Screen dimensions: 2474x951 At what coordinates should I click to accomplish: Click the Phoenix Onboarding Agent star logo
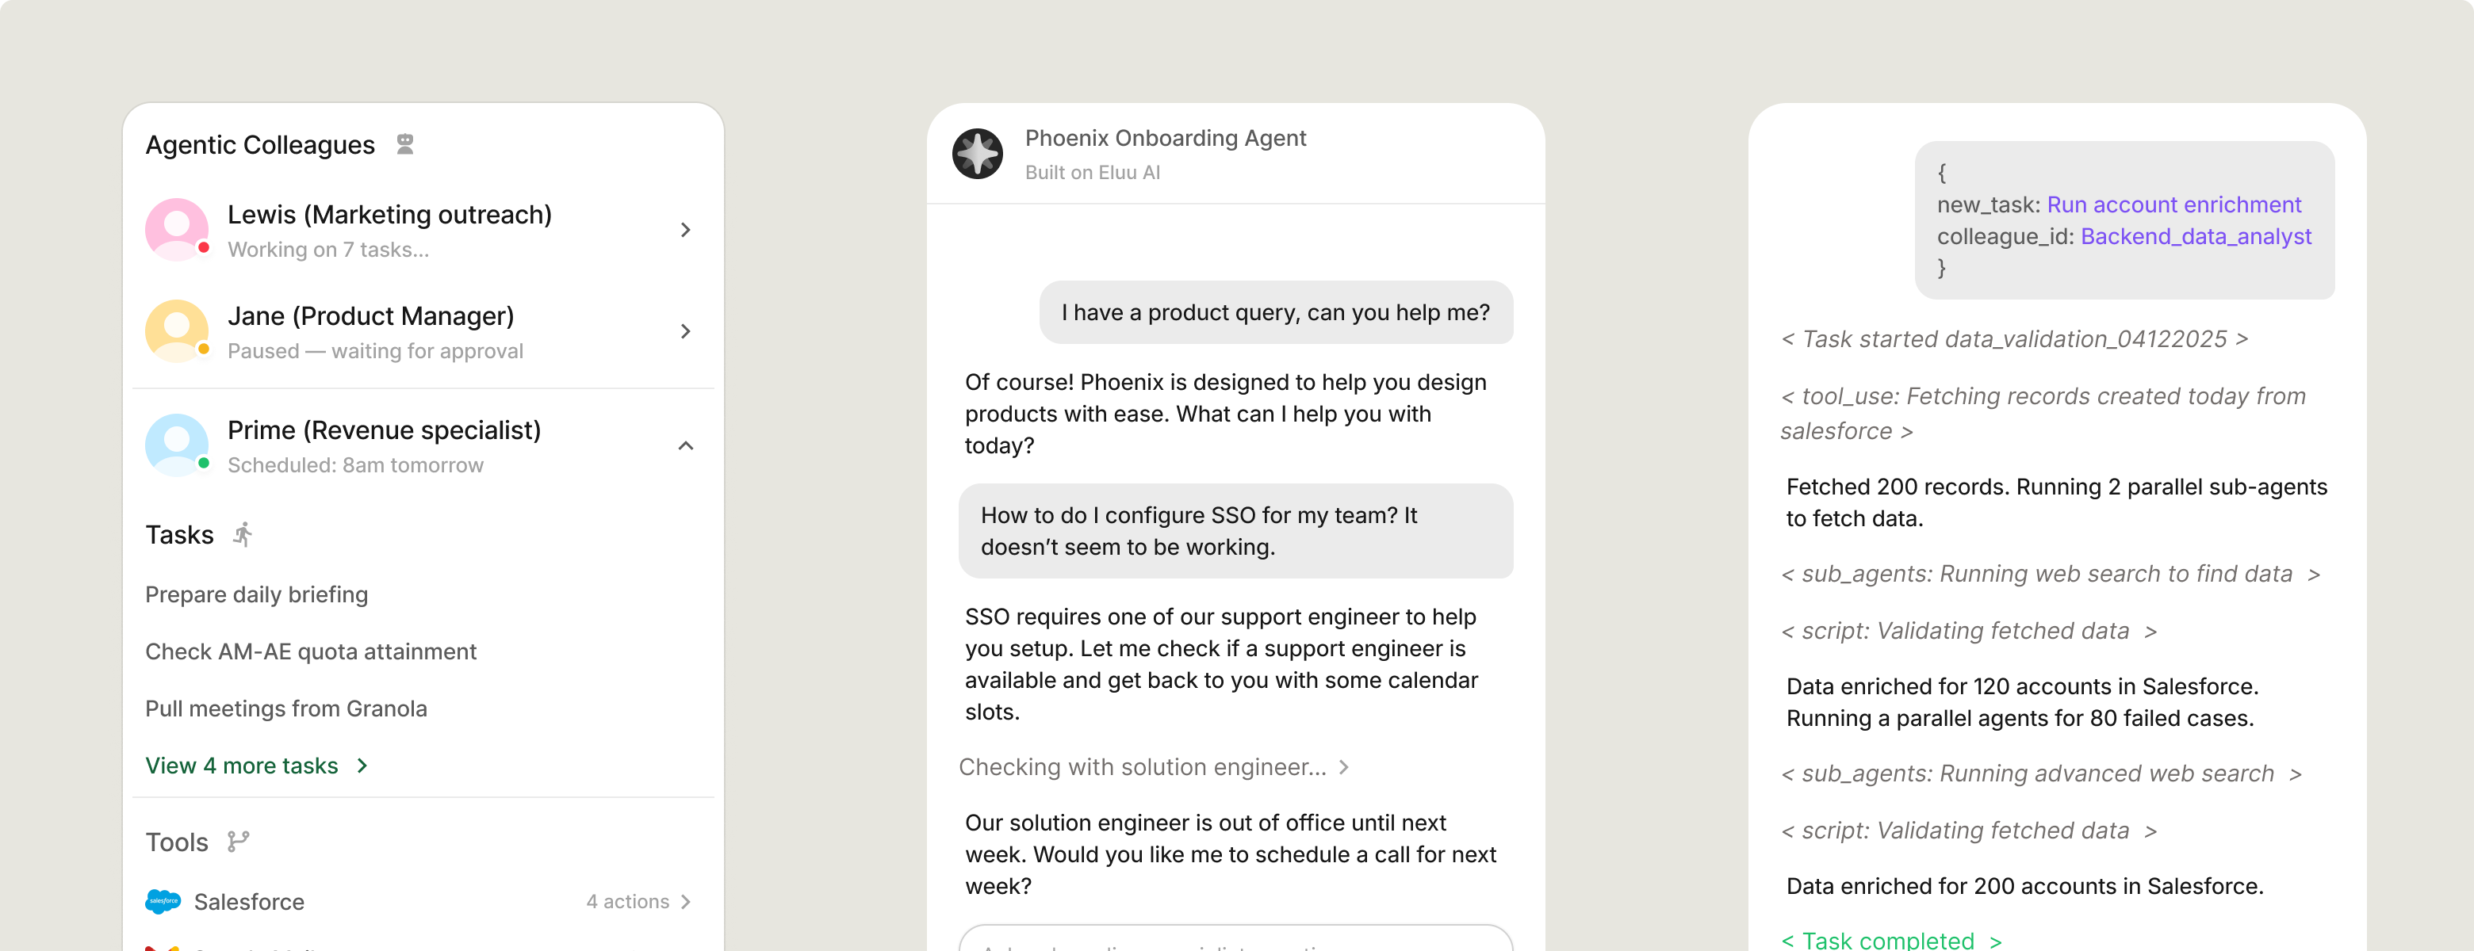point(978,154)
